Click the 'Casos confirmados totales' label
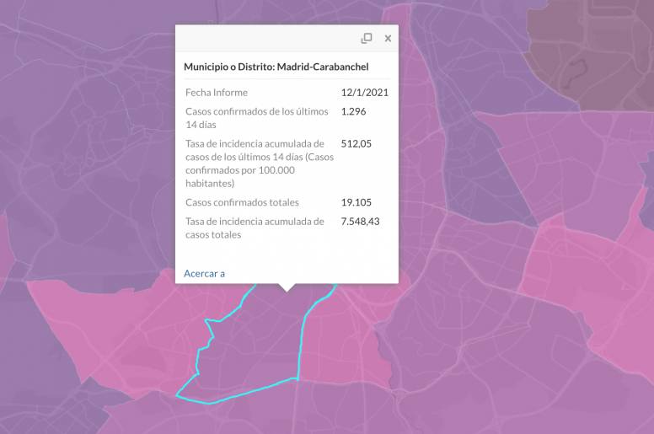The image size is (654, 434). click(x=242, y=202)
